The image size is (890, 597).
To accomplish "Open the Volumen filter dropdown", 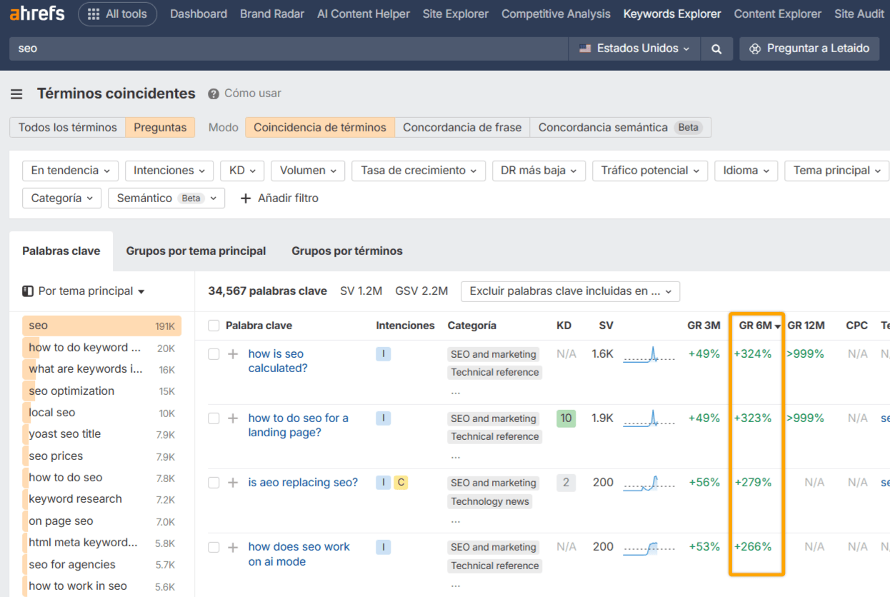I will pyautogui.click(x=308, y=171).
